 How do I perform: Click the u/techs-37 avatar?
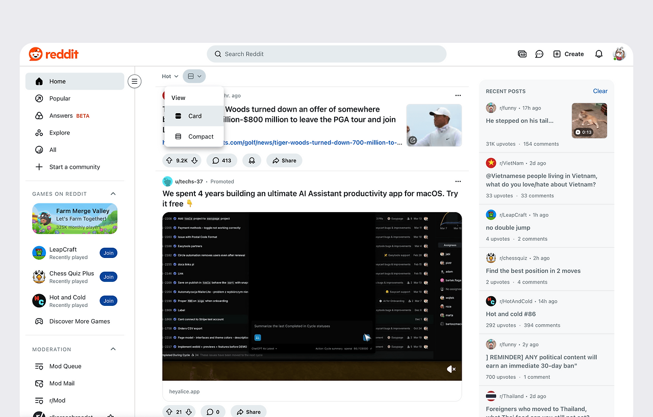point(167,181)
